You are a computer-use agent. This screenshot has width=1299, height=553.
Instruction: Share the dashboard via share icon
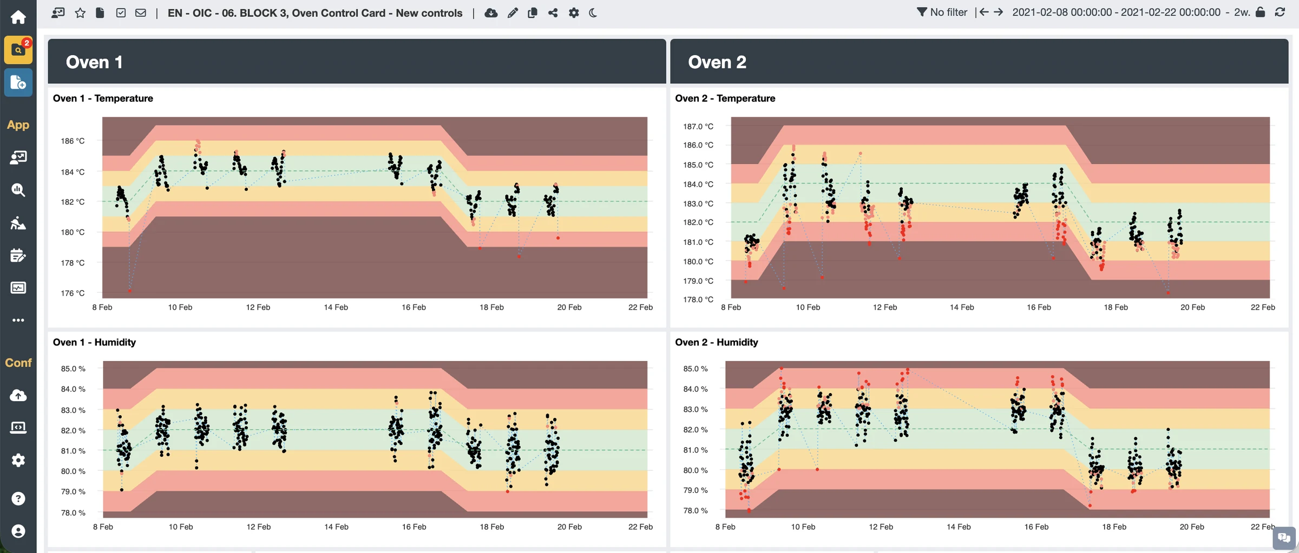coord(553,12)
